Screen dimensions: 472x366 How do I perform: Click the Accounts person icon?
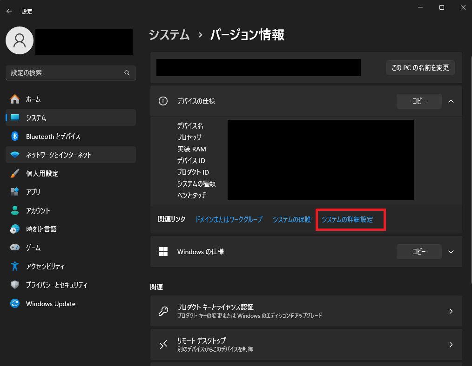pyautogui.click(x=15, y=210)
